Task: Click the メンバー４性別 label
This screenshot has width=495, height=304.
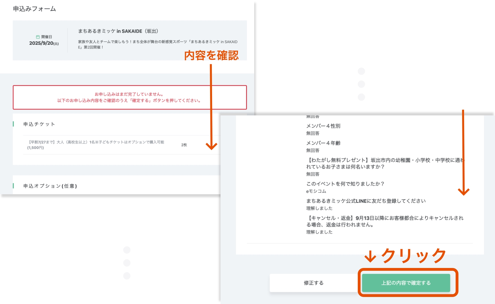Action: [323, 126]
